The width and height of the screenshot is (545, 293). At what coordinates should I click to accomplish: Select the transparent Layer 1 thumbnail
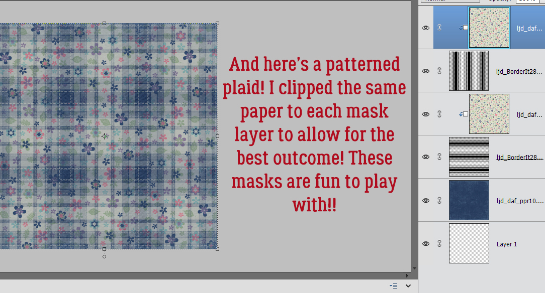pyautogui.click(x=469, y=243)
